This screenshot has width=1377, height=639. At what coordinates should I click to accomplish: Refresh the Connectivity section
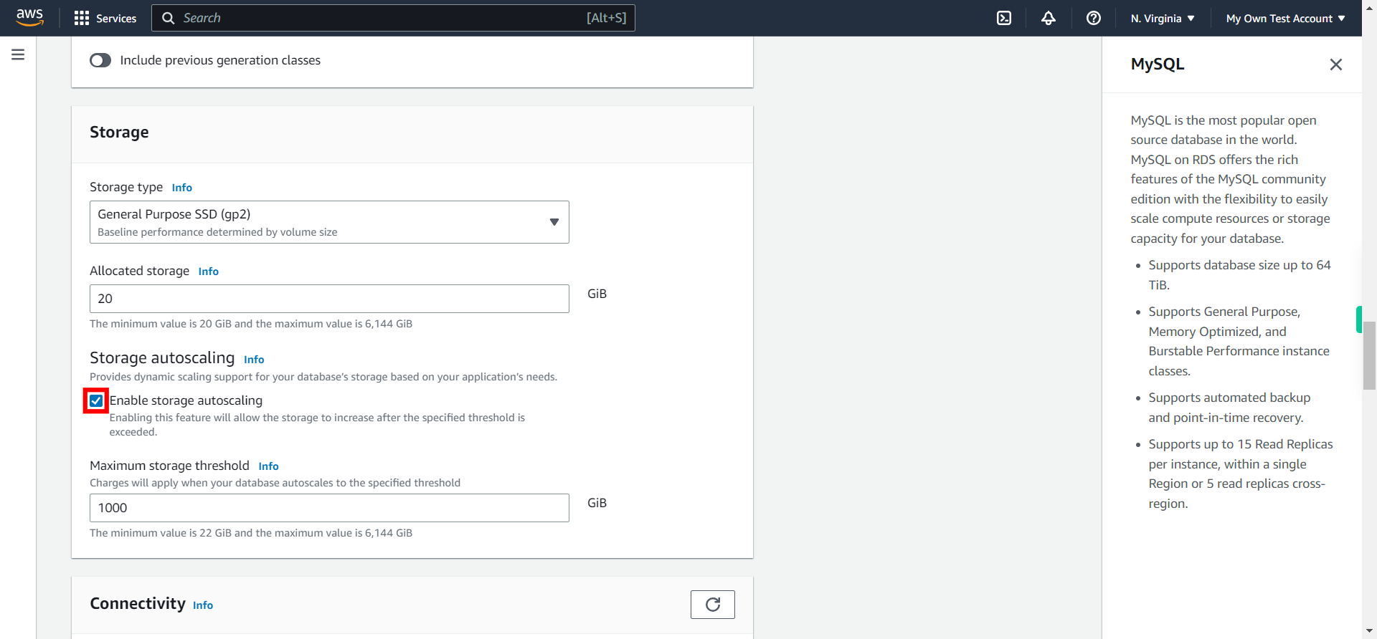713,605
